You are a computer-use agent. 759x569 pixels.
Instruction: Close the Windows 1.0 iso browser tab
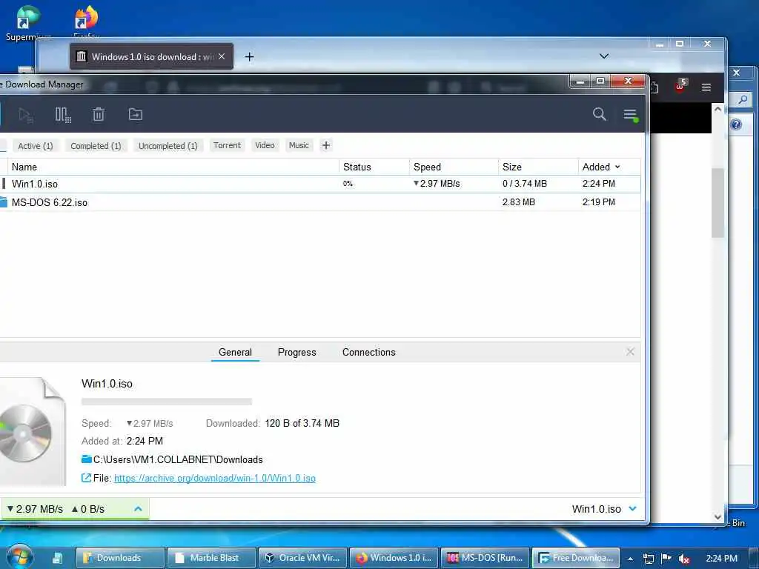[x=221, y=56]
